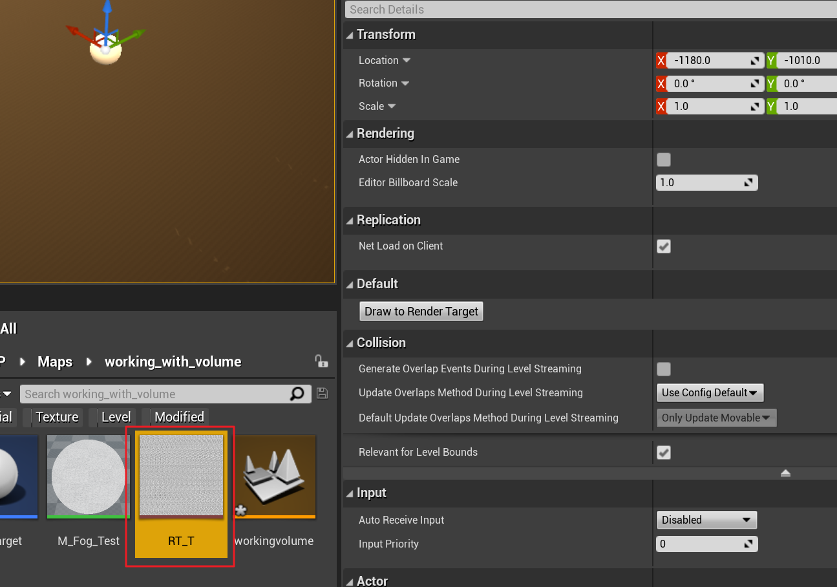837x587 pixels.
Task: Uncheck Net Load on Client
Action: click(x=664, y=246)
